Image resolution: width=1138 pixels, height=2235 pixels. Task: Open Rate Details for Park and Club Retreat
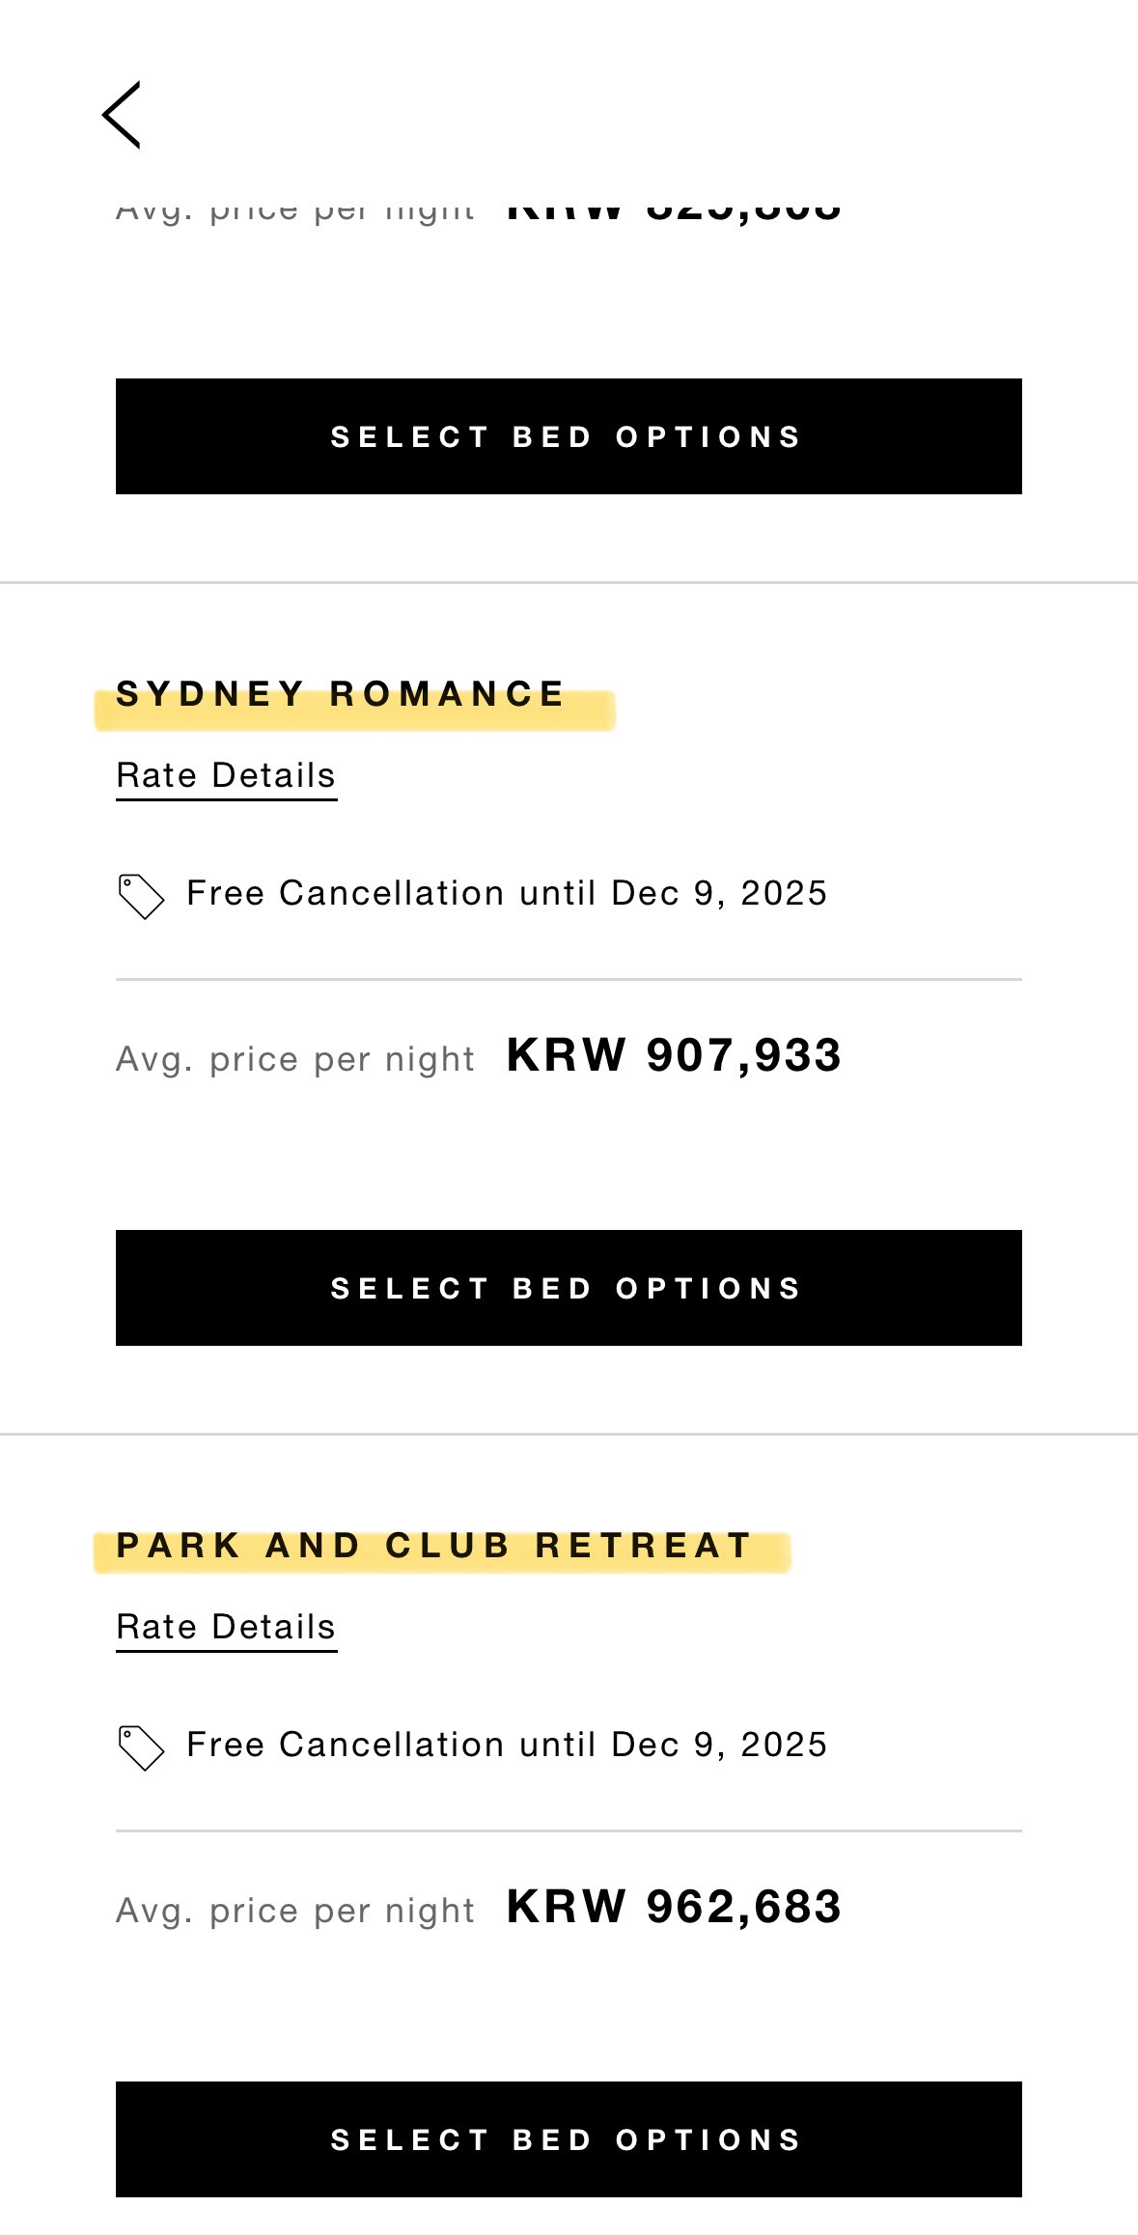pos(226,1628)
